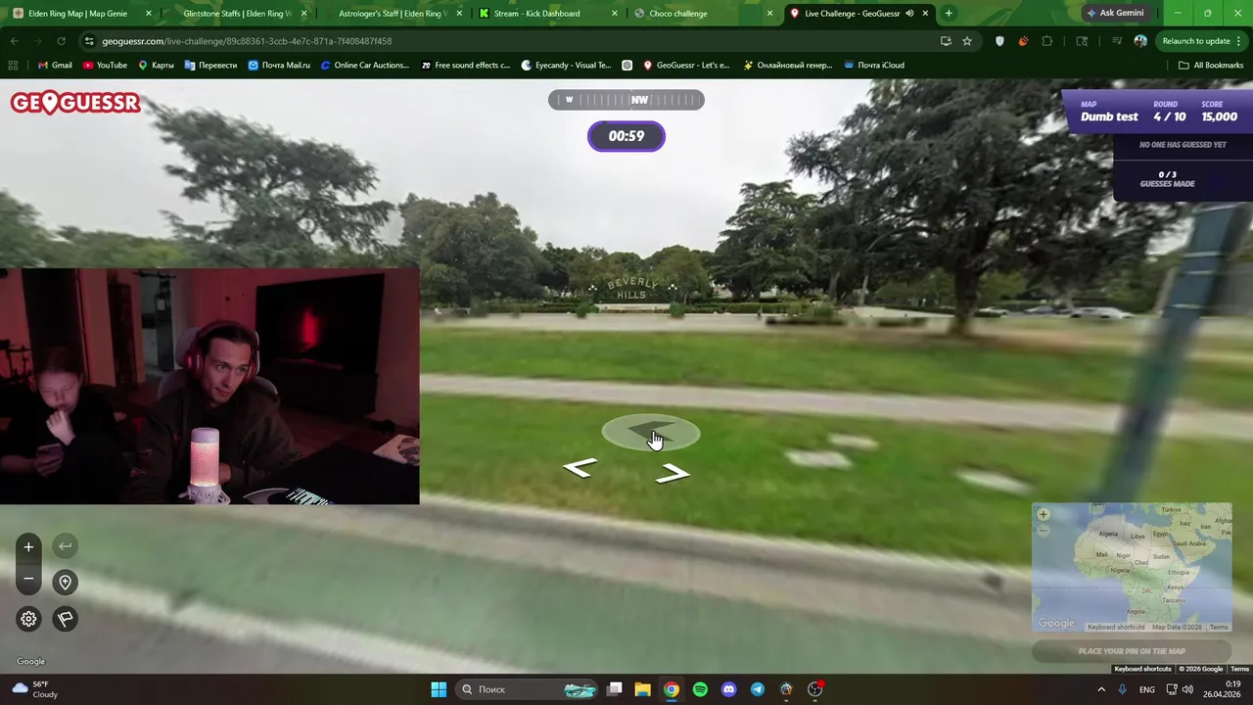The image size is (1253, 705).
Task: Open Telegram from taskbar
Action: pos(758,689)
